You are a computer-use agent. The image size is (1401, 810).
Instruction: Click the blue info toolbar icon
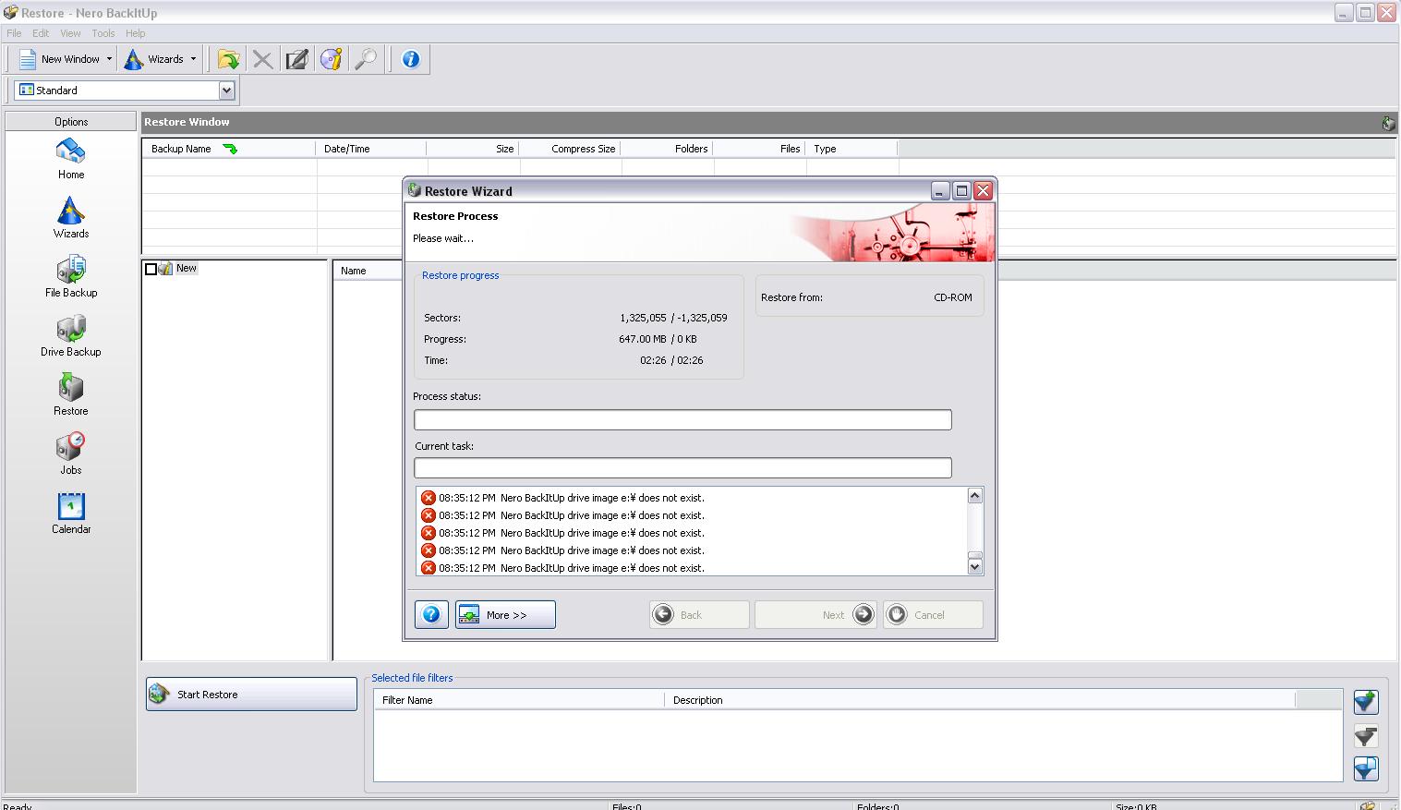410,59
